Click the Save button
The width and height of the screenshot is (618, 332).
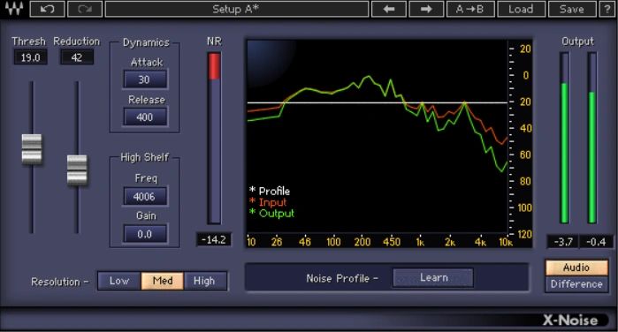coord(572,9)
